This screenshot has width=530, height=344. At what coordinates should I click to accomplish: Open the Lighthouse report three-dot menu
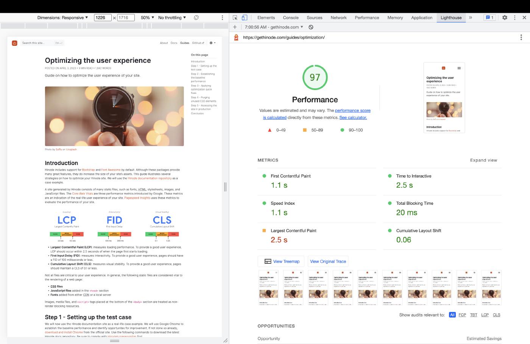521,37
